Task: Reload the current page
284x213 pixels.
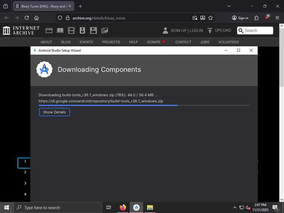Action: (27, 18)
